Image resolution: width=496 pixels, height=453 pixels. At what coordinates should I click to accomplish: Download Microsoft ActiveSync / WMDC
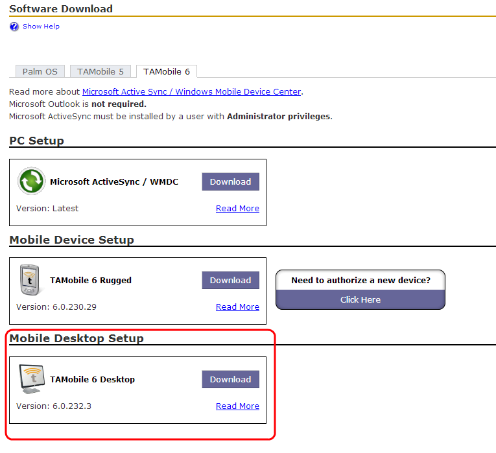tap(231, 181)
